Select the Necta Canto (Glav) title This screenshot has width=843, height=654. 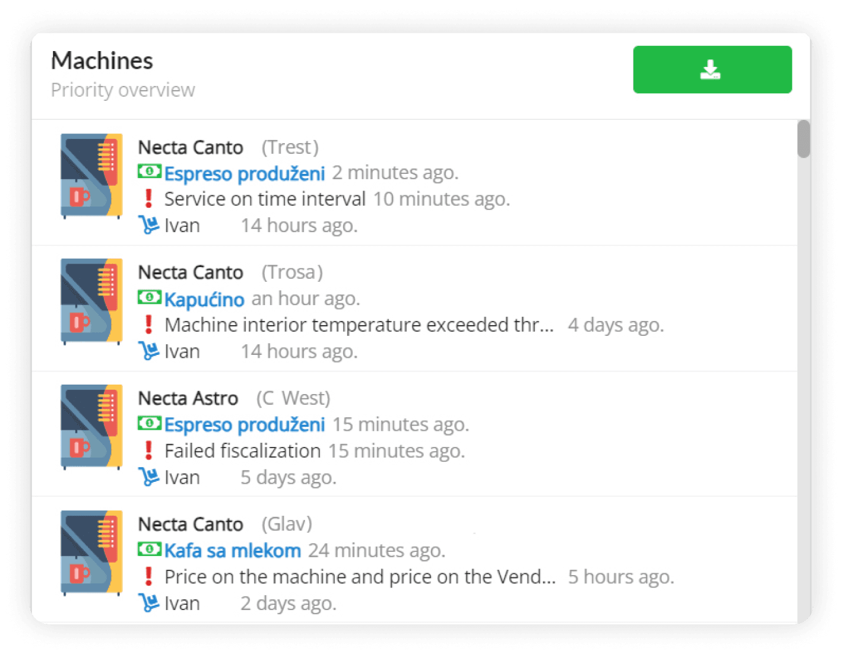tap(191, 524)
